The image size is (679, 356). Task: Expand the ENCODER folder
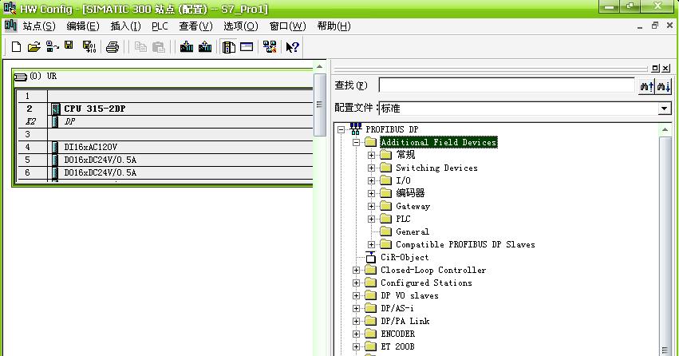click(356, 334)
